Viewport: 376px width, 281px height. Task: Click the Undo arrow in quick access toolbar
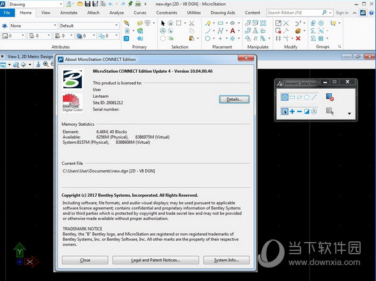click(111, 4)
